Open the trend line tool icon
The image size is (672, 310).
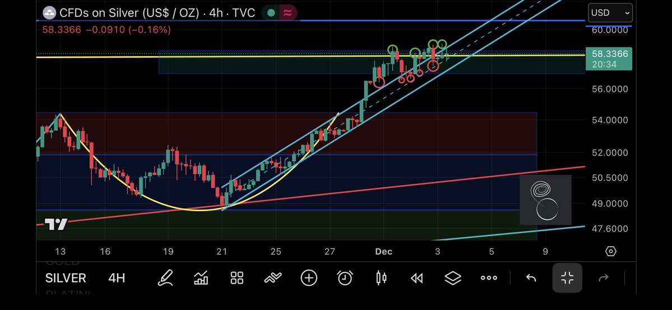pos(273,278)
